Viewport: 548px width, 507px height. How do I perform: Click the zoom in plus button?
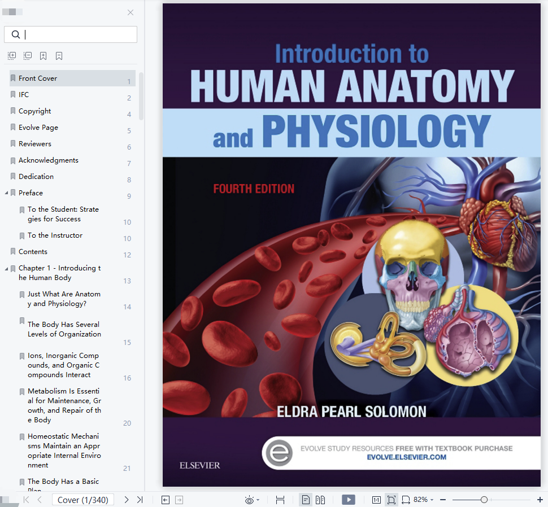pos(540,500)
